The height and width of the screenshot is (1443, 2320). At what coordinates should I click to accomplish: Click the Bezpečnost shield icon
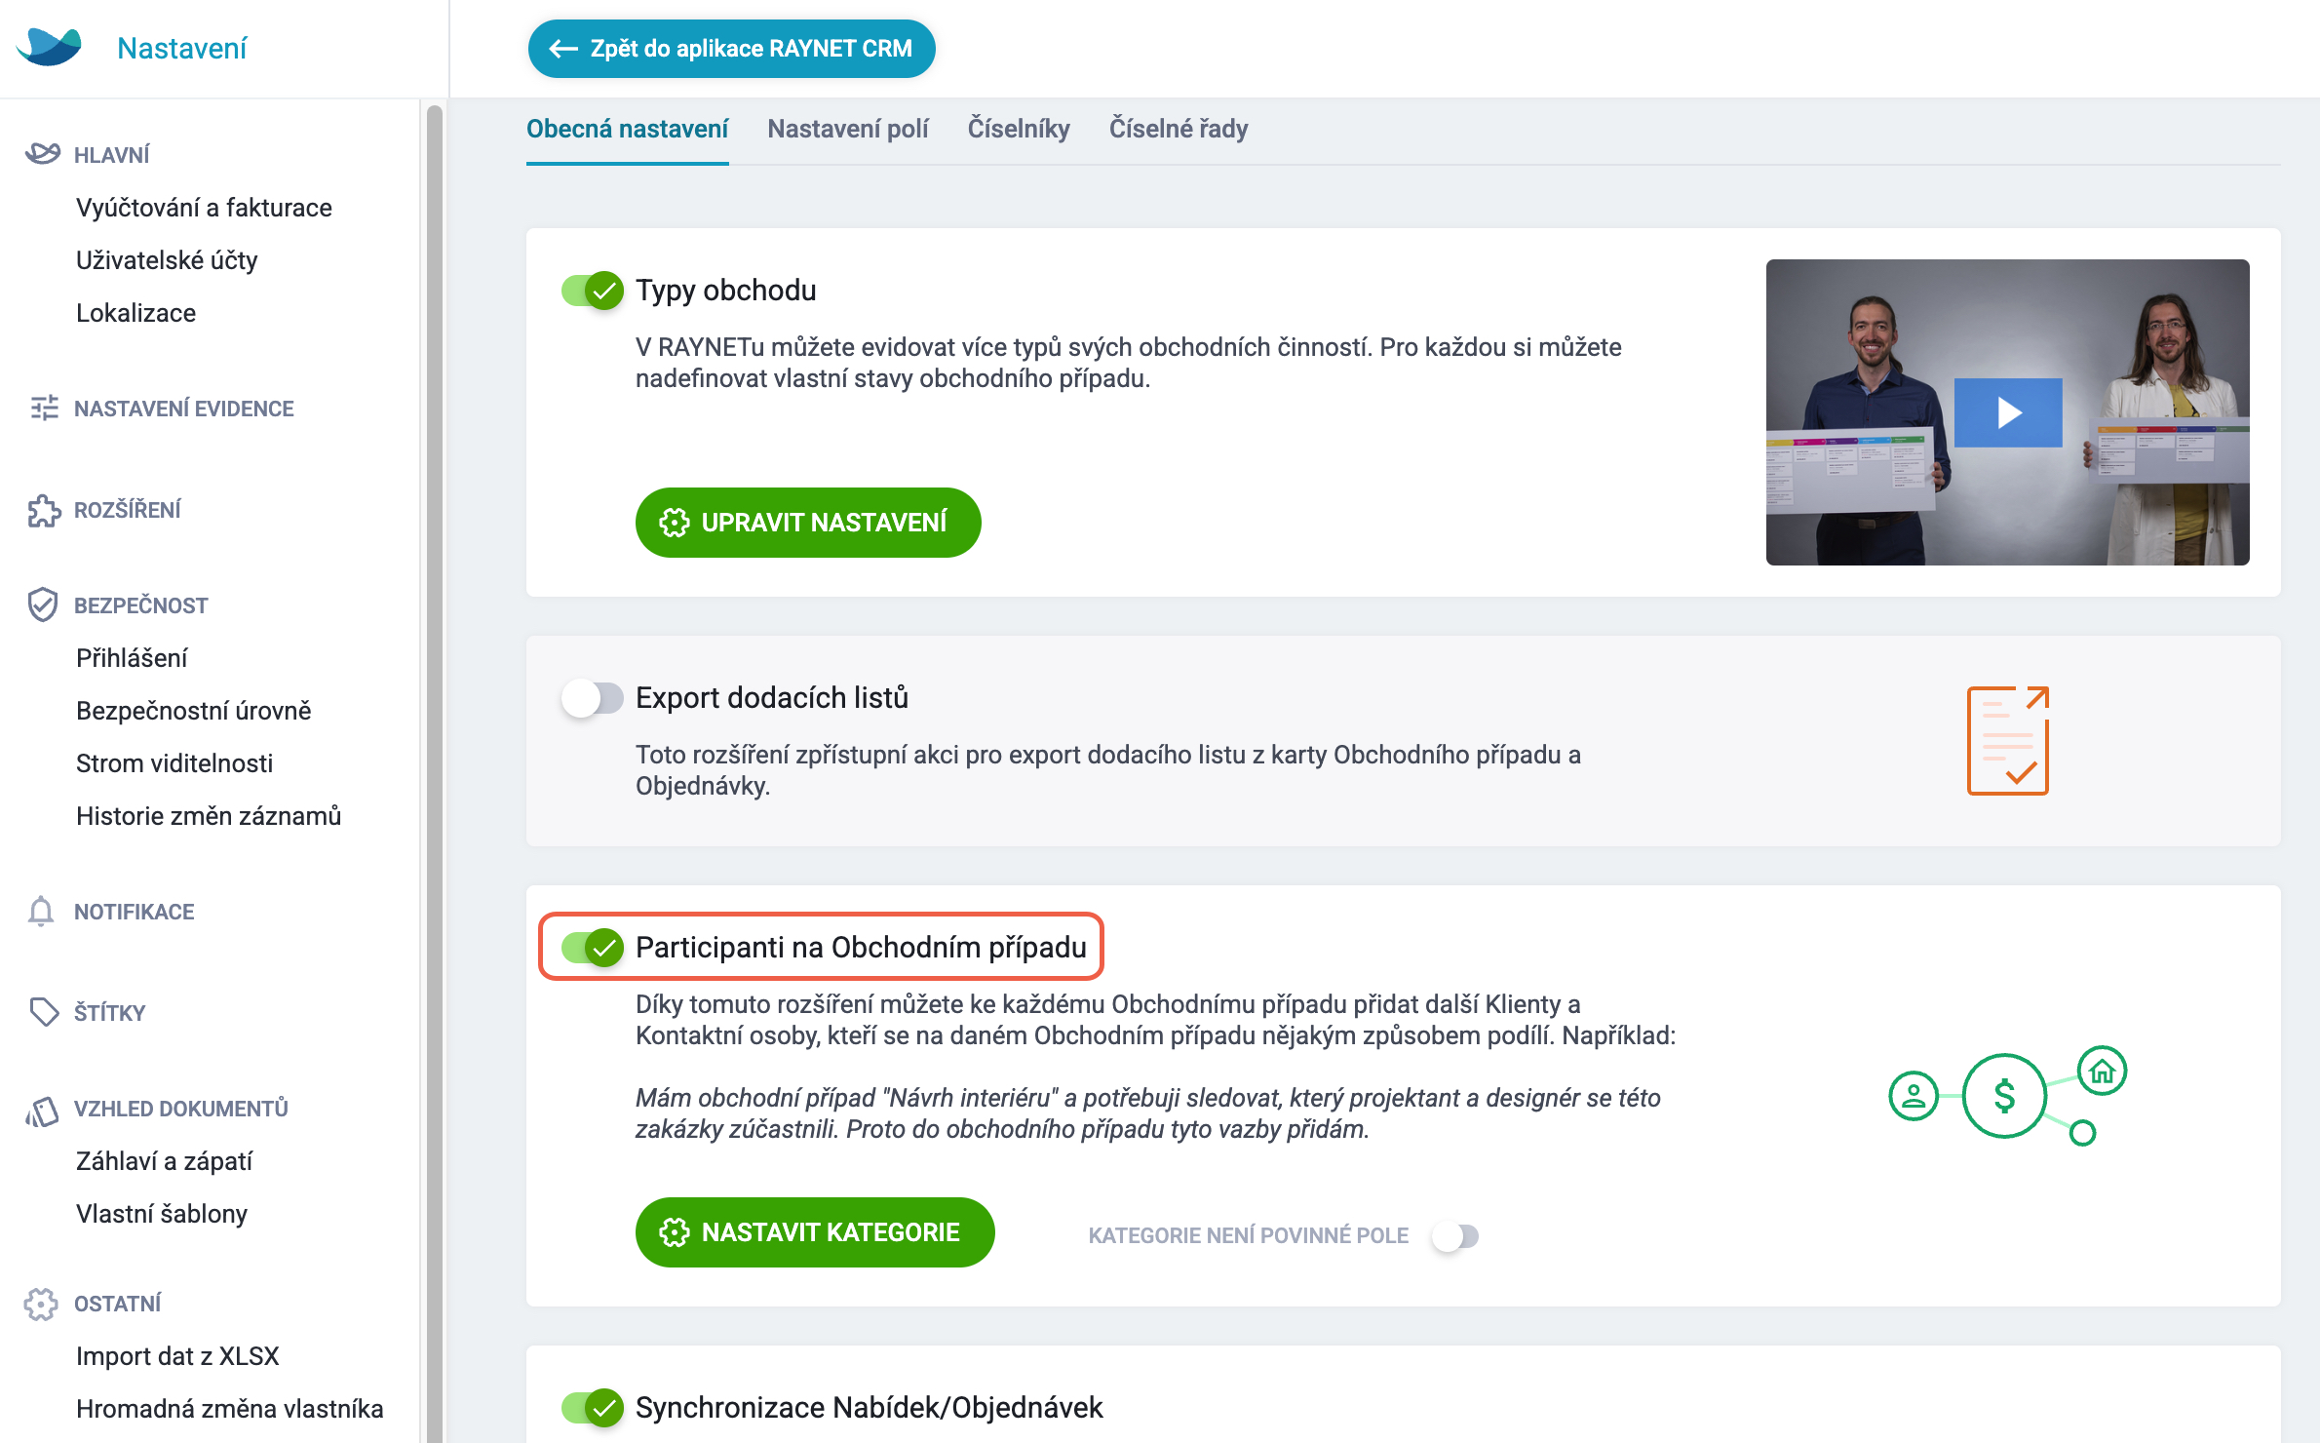[43, 604]
